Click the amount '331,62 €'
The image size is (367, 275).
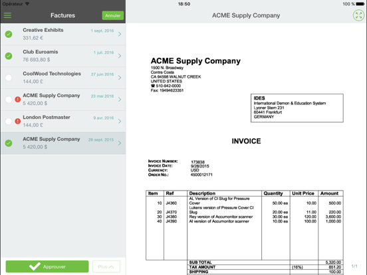click(x=33, y=38)
